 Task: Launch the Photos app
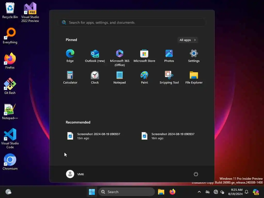[169, 56]
